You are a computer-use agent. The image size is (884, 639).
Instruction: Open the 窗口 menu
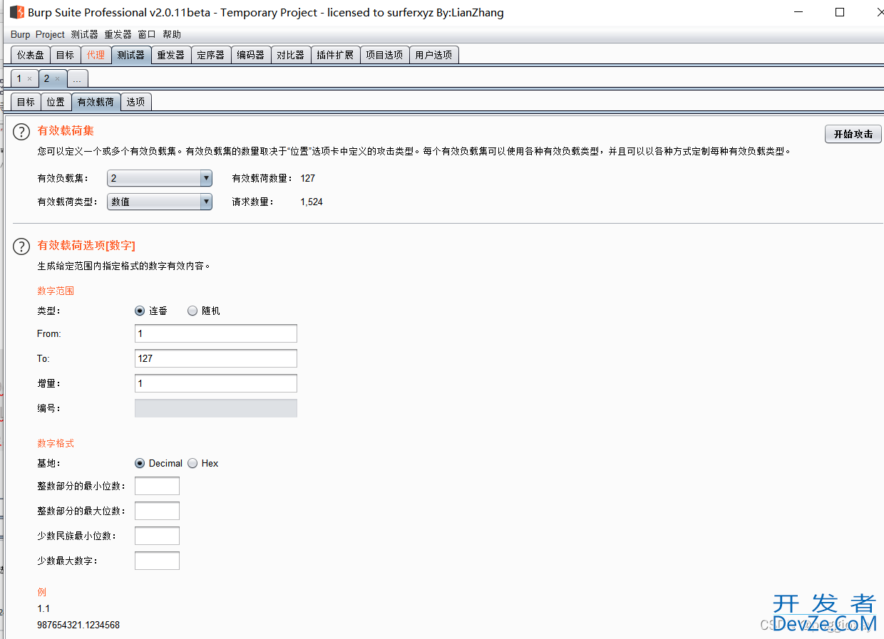(x=147, y=34)
